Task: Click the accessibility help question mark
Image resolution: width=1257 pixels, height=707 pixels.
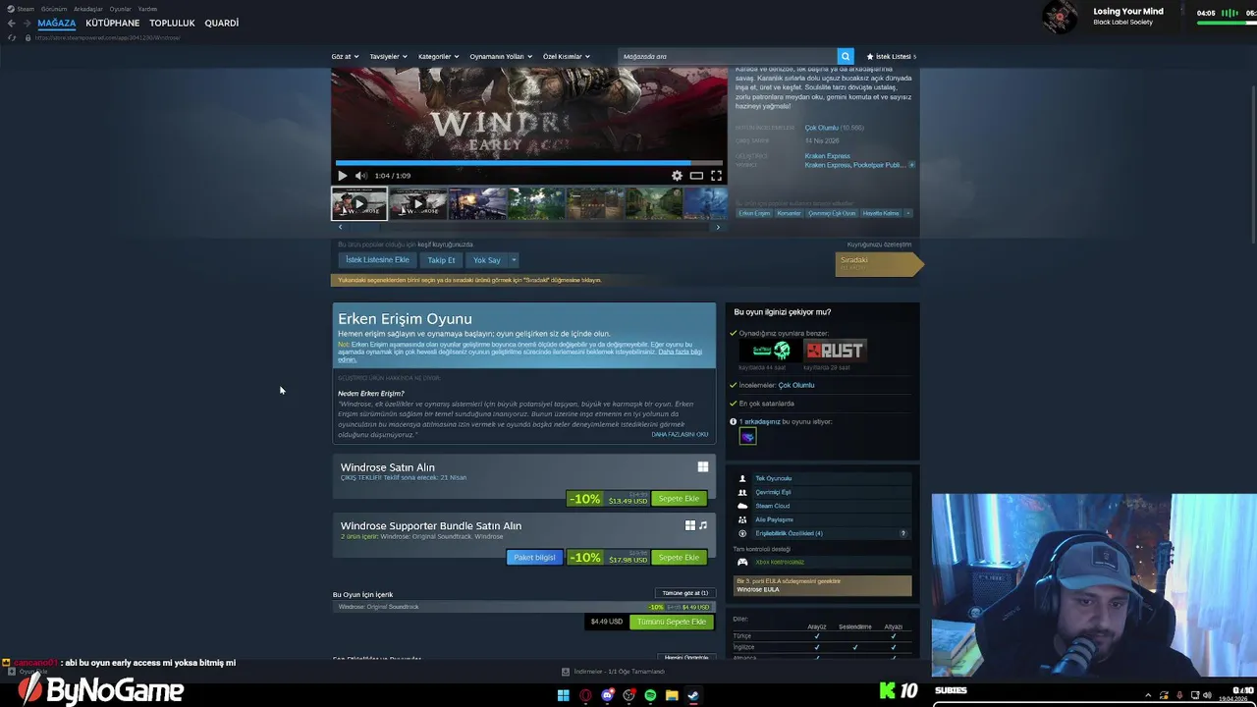Action: click(903, 533)
